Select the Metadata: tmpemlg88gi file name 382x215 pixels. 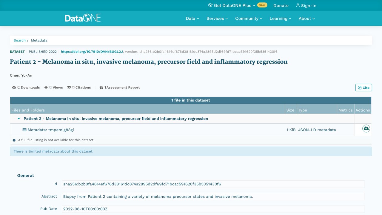51,130
